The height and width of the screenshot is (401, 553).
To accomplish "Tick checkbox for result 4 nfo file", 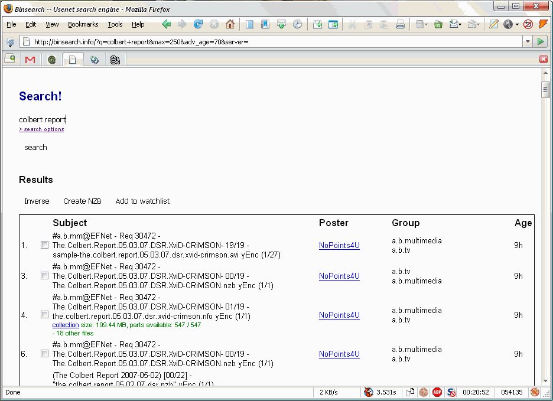I will 44,314.
